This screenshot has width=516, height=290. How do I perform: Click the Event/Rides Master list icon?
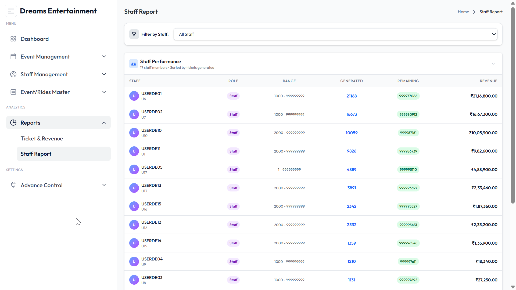(13, 92)
